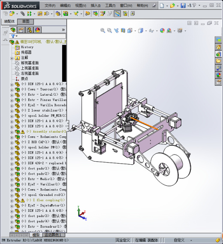Switch to the 草图 tab
Screen dimensions: 223x244
[x=26, y=21]
